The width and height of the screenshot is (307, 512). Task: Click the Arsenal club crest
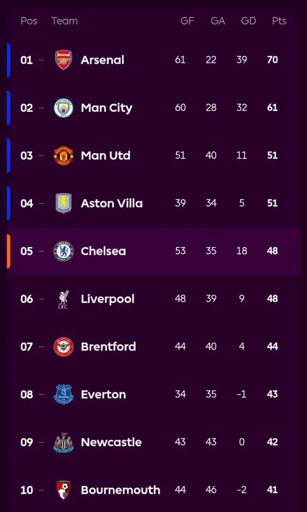(63, 60)
